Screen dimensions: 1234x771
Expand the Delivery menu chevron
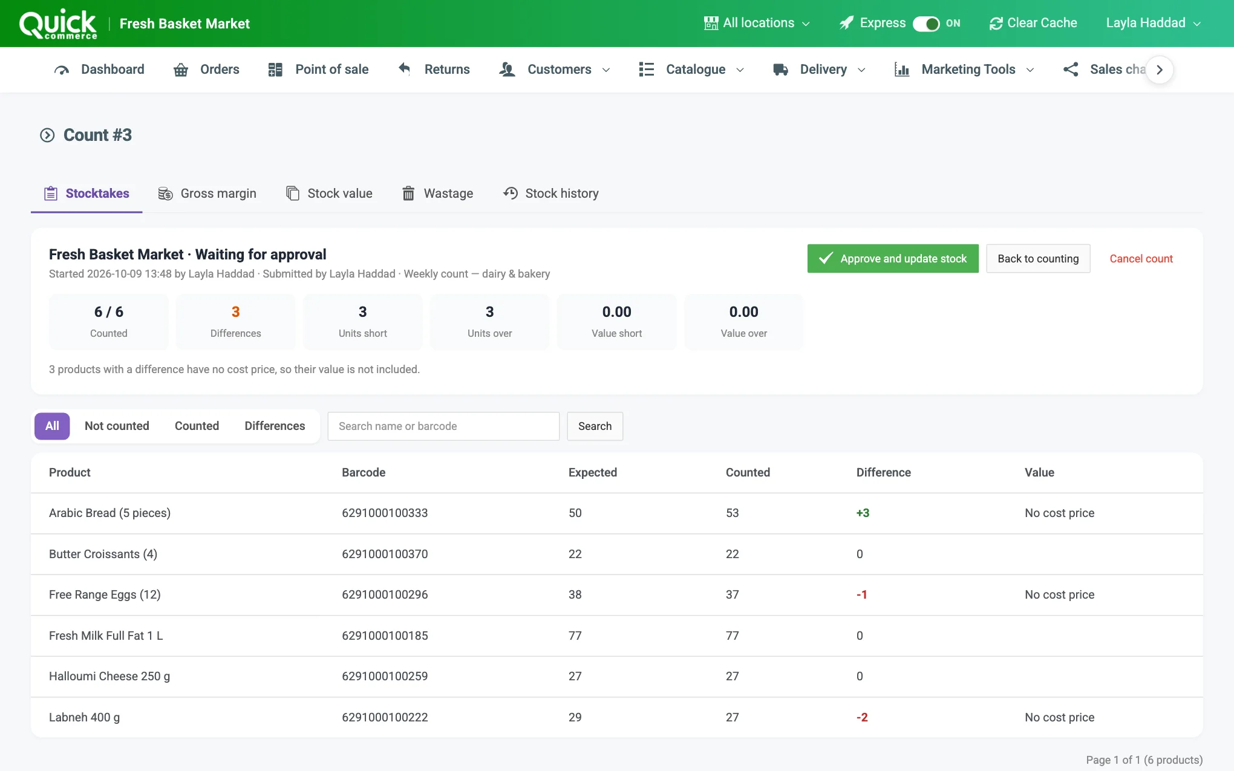(x=861, y=70)
